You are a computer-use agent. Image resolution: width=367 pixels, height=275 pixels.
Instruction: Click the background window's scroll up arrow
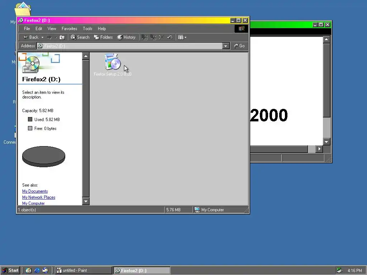pos(327,39)
